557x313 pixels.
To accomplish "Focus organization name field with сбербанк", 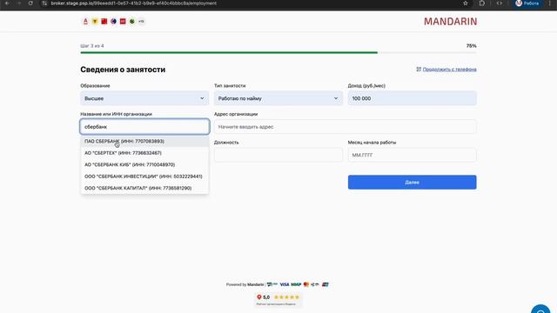I will 144,127.
